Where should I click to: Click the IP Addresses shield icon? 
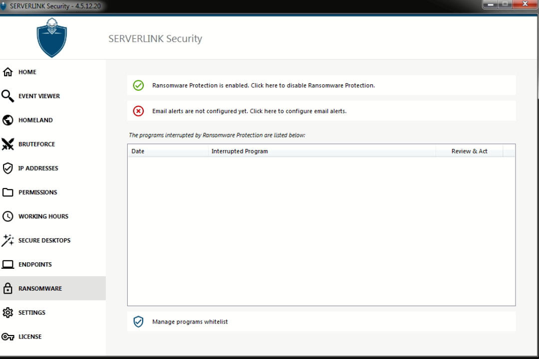(8, 168)
